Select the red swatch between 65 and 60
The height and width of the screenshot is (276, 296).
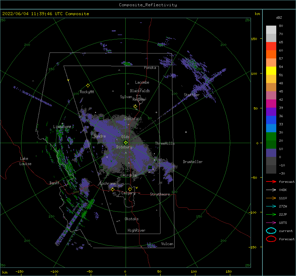point(271,46)
